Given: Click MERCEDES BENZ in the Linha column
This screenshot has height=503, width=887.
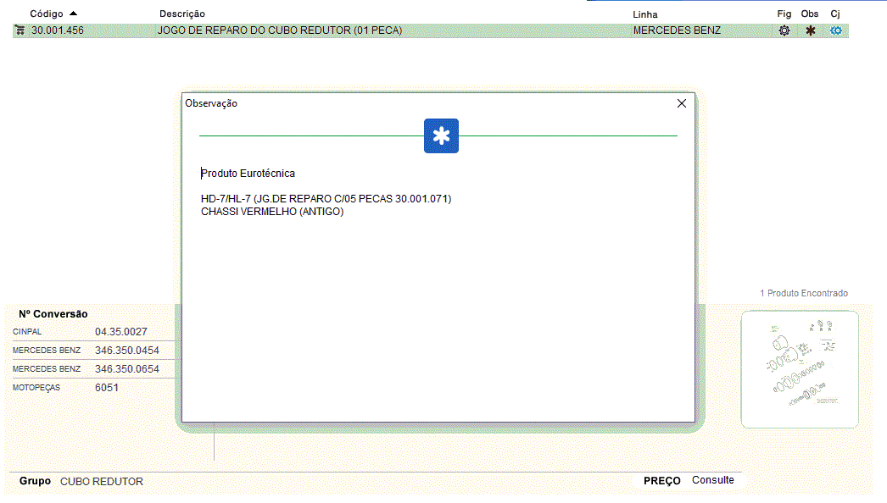Looking at the screenshot, I should click(677, 30).
